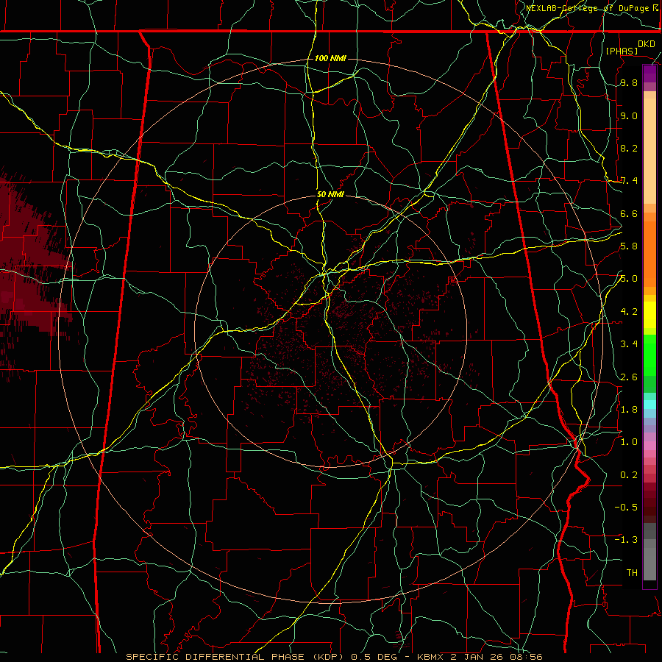Click the -1.3 legend value
Image resolution: width=662 pixels, height=662 pixels.
point(626,540)
